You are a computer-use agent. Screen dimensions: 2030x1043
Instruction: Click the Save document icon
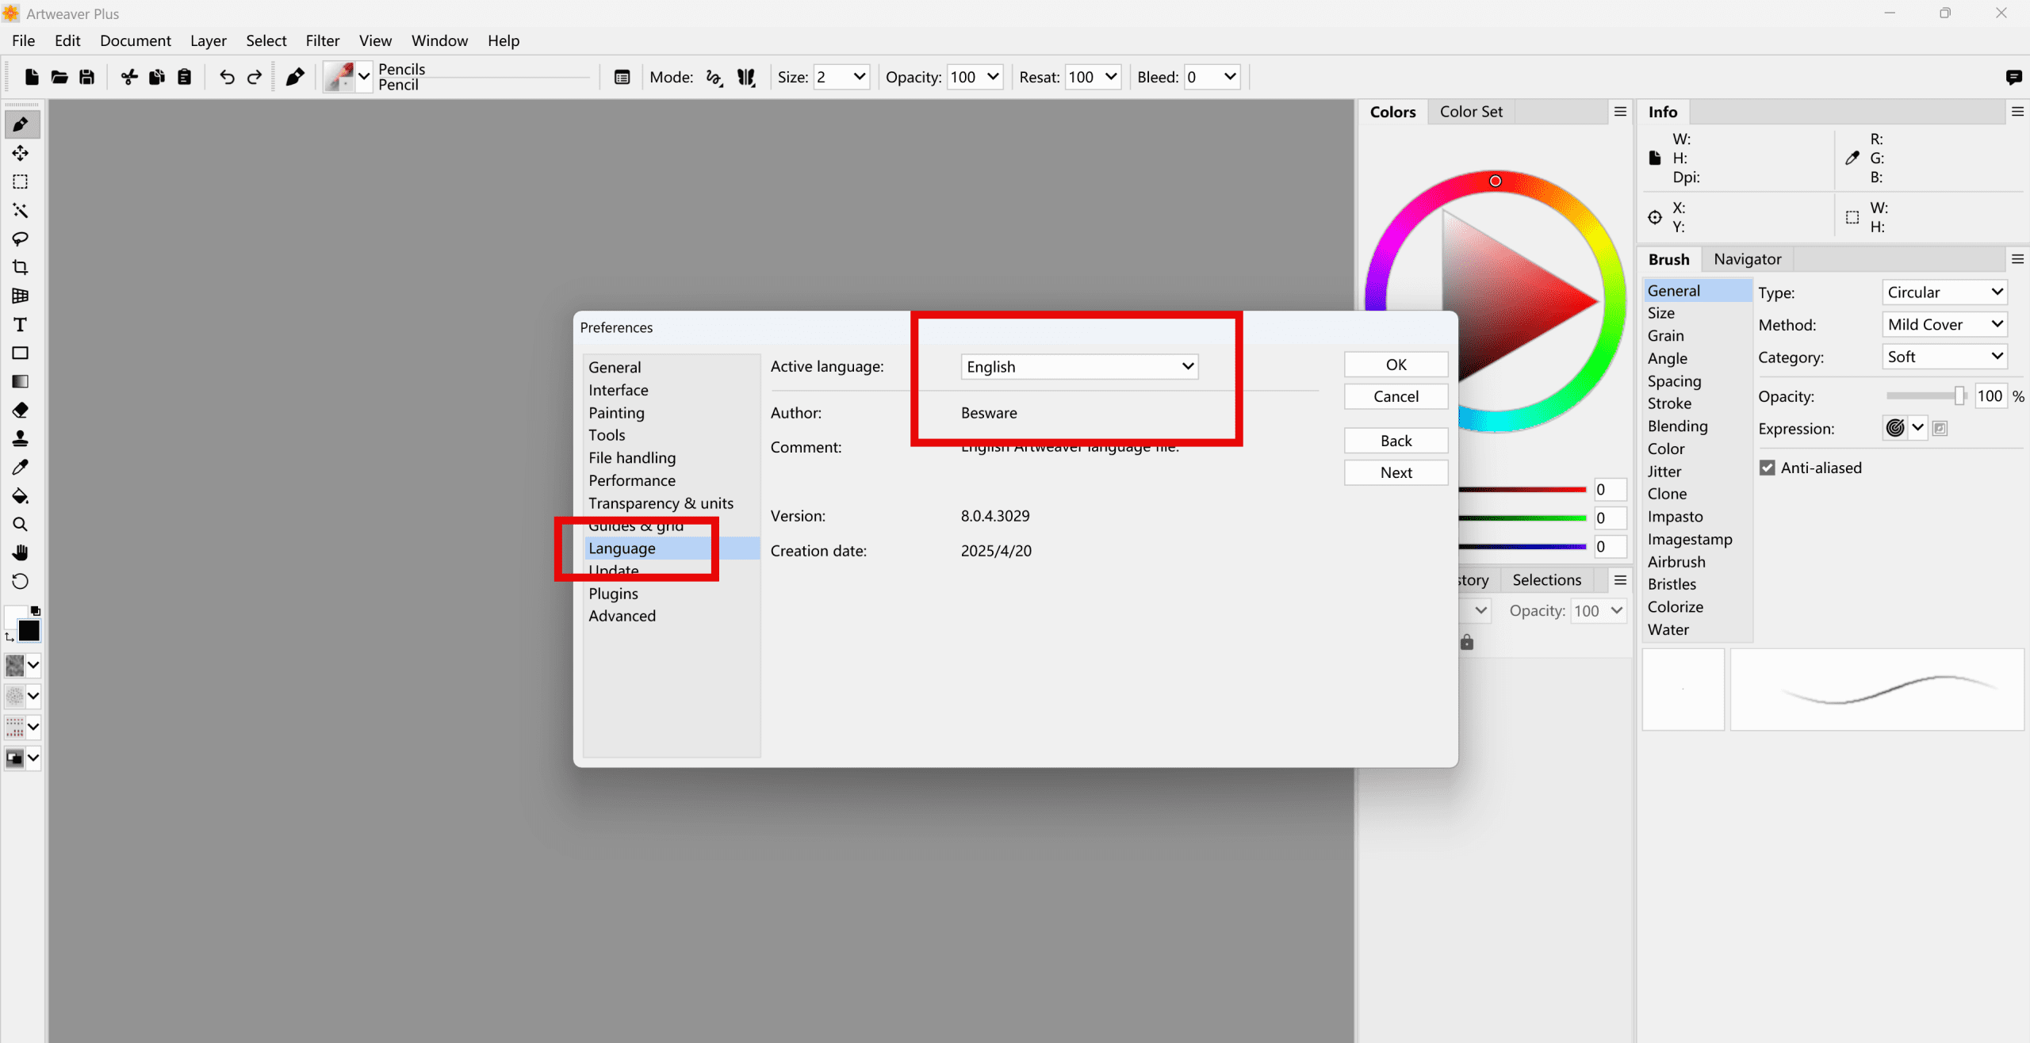[x=87, y=77]
